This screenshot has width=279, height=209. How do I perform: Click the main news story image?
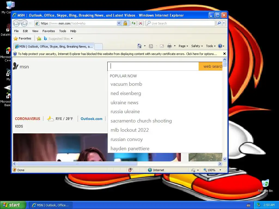tap(60, 147)
